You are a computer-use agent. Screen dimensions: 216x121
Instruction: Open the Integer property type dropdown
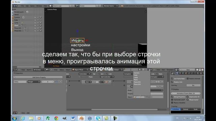click(34, 82)
